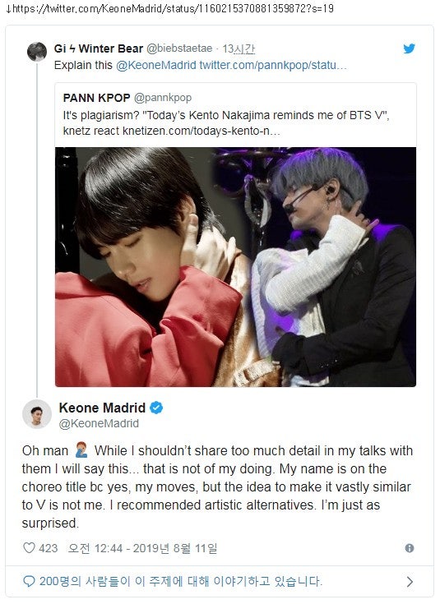The image size is (440, 604).
Task: View the quoted tweet comparison image
Action: [235, 267]
